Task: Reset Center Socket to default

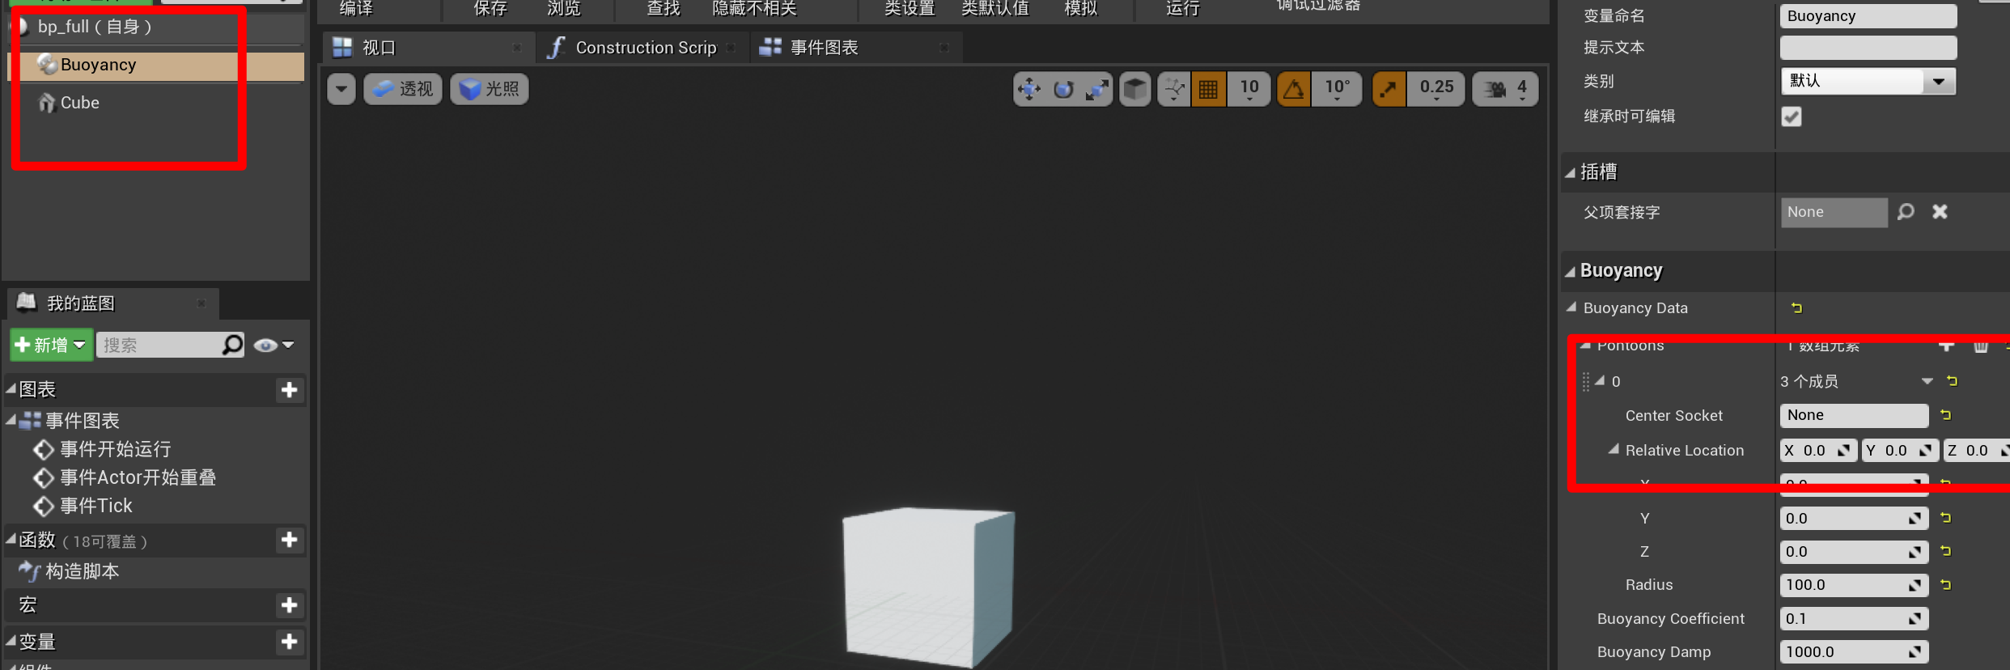Action: click(1946, 415)
